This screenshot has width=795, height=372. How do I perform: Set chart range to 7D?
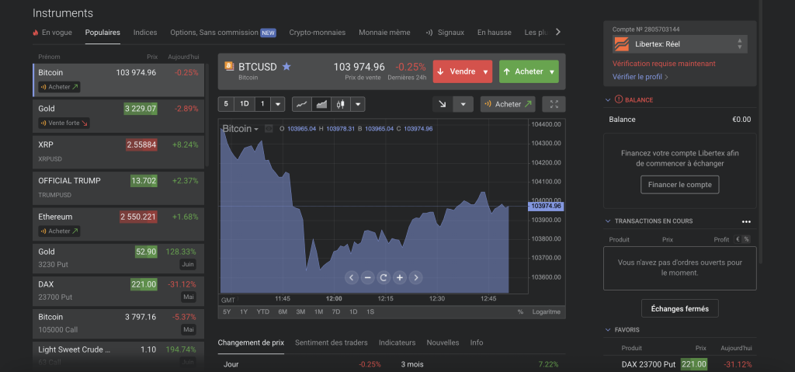[x=335, y=311]
